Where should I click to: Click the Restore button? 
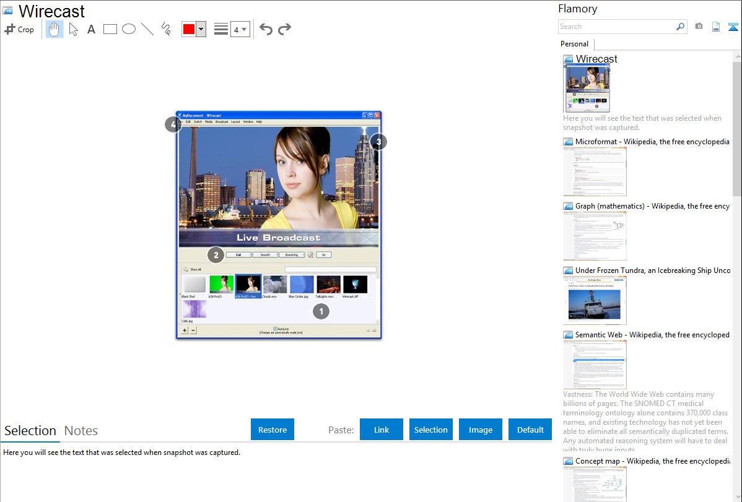pyautogui.click(x=273, y=430)
